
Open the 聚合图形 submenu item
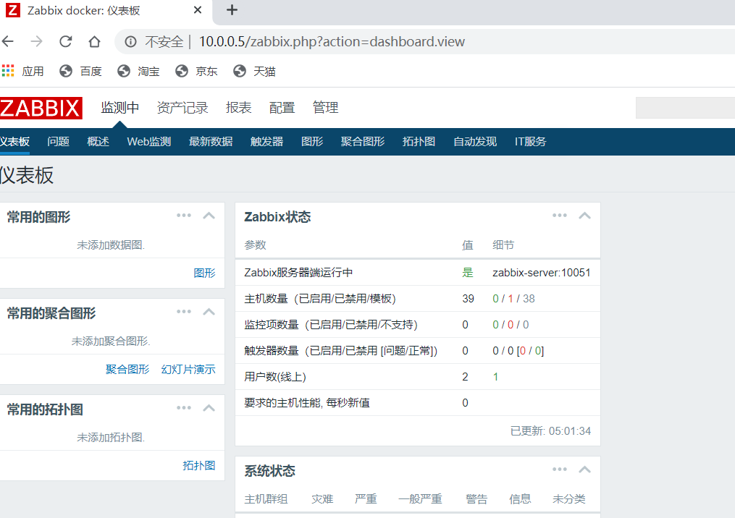click(x=363, y=142)
